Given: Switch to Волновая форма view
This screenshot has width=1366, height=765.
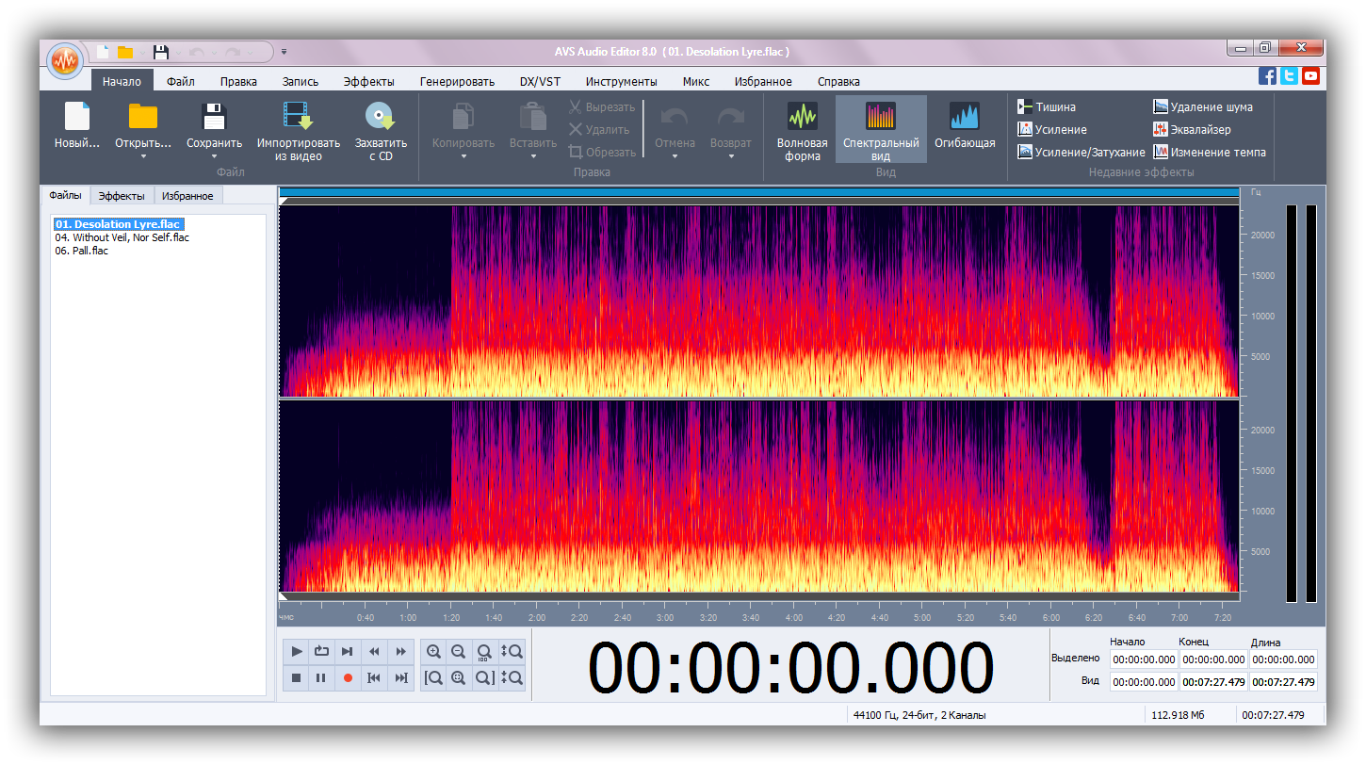Looking at the screenshot, I should pyautogui.click(x=802, y=130).
